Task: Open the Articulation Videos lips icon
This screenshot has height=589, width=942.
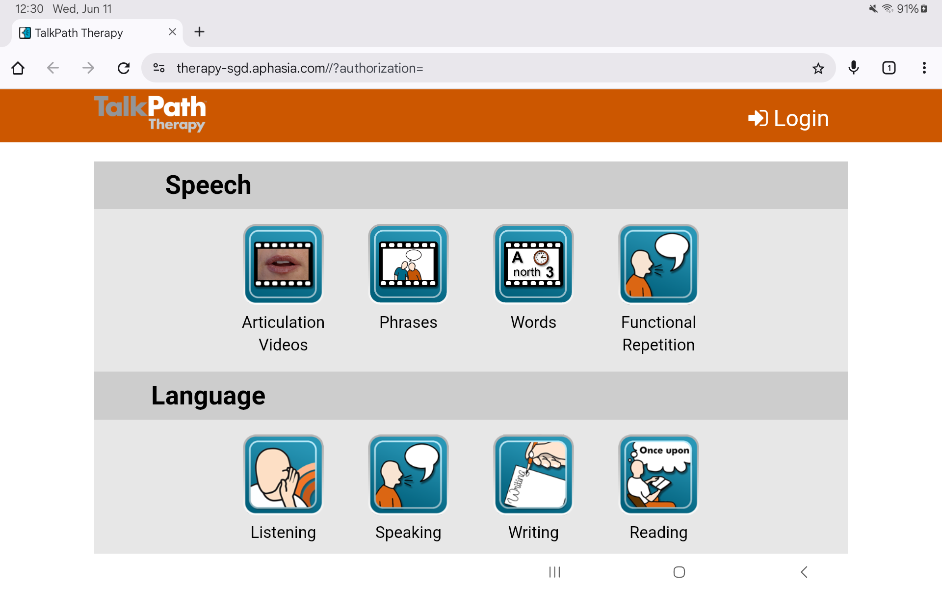Action: (283, 265)
